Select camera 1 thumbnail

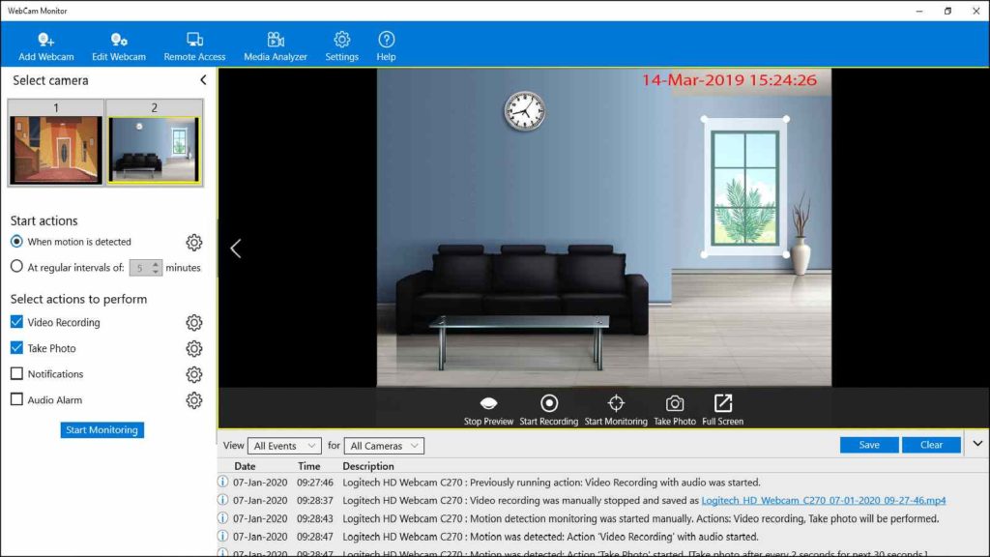click(x=55, y=143)
